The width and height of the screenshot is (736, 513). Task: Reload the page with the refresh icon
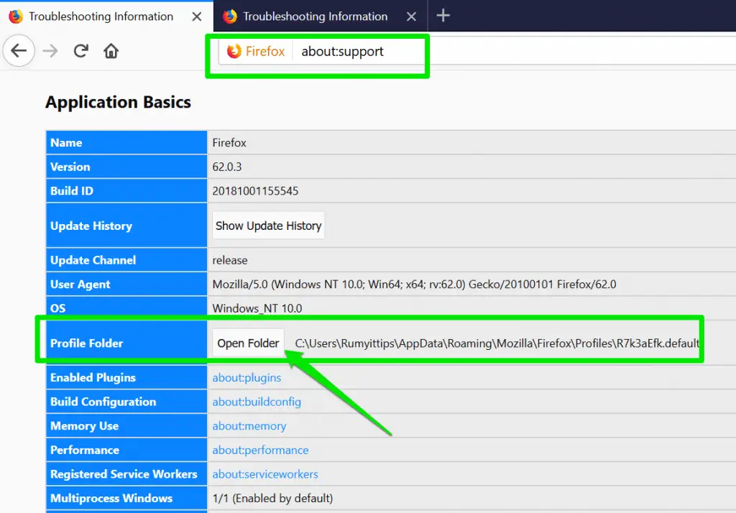[80, 51]
